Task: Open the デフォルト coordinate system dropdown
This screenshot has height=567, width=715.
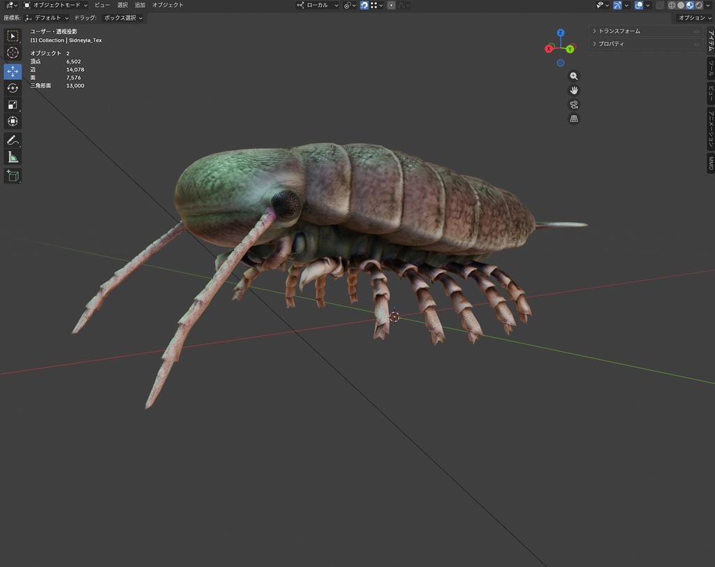Action: click(47, 17)
